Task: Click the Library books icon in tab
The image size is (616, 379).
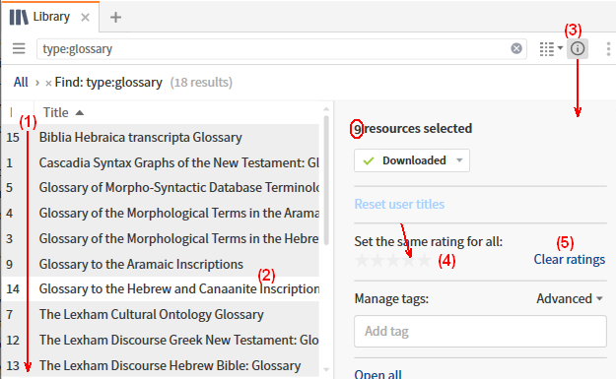Action: (x=19, y=18)
